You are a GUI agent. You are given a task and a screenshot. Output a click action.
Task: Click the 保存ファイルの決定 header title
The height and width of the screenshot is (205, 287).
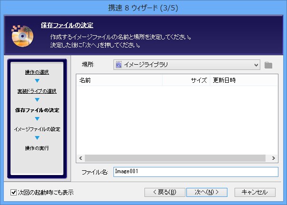[67, 25]
